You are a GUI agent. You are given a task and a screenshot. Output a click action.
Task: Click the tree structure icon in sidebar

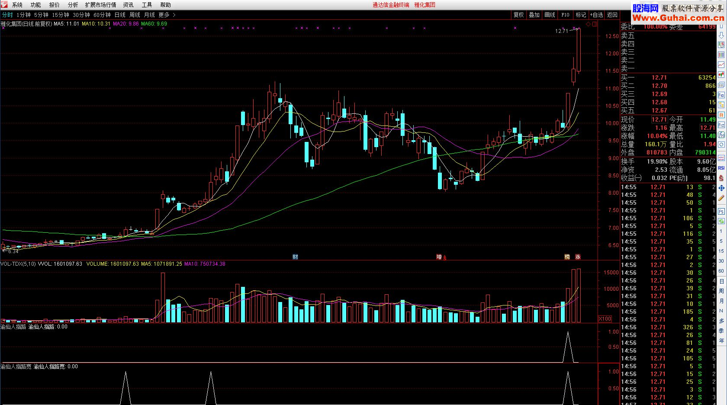click(x=721, y=105)
